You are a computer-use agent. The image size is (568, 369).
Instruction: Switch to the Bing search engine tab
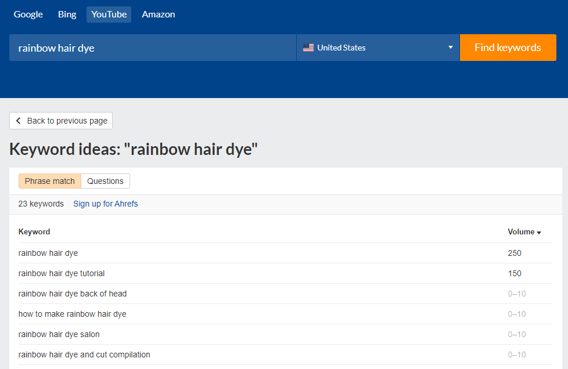(x=67, y=15)
